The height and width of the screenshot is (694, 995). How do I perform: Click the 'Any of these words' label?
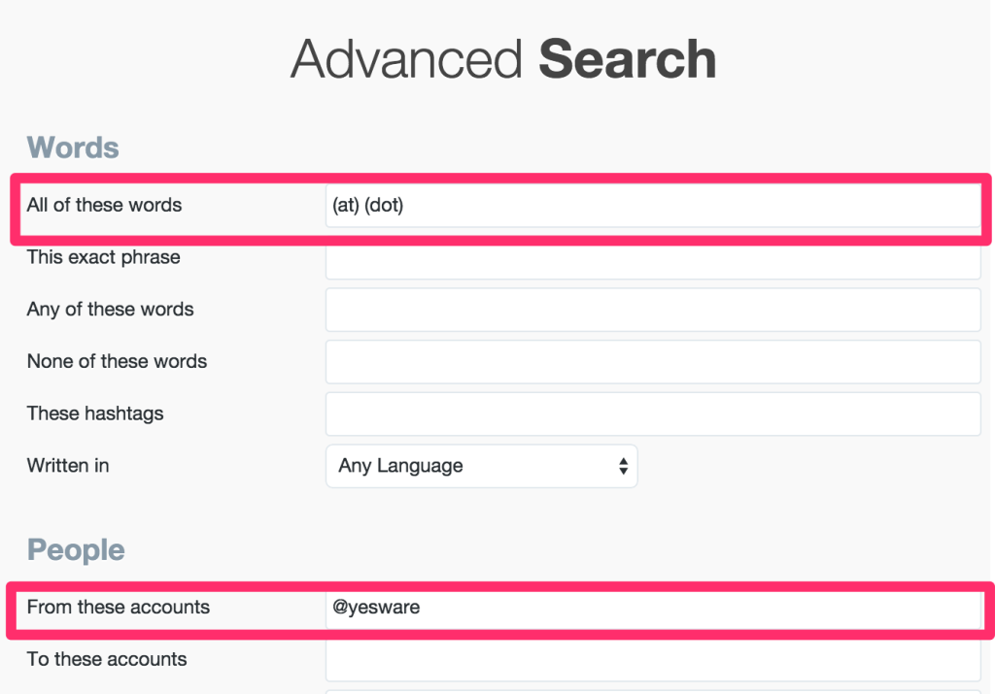(x=110, y=310)
